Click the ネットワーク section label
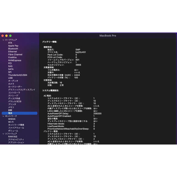Screen dimensions: 177x177 11,116
